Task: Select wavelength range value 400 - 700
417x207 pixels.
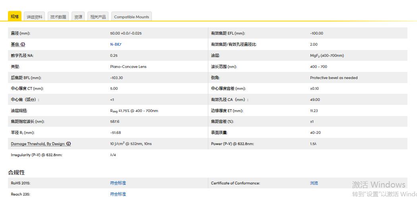Action: tap(318, 67)
